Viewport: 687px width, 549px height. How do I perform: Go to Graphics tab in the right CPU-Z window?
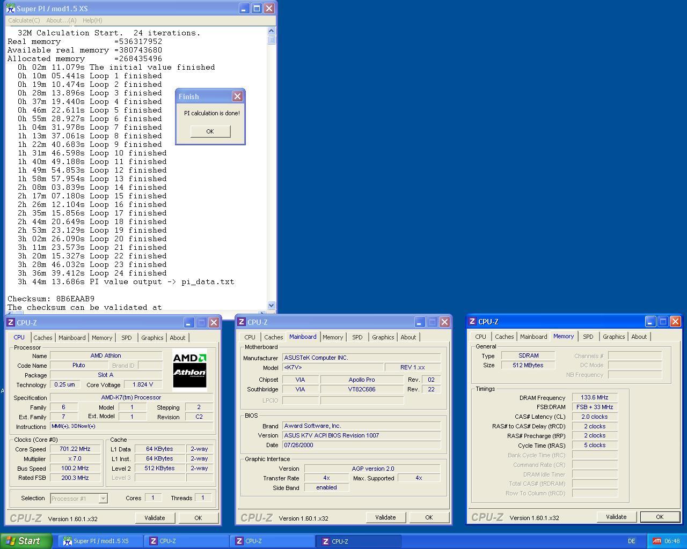coord(614,337)
